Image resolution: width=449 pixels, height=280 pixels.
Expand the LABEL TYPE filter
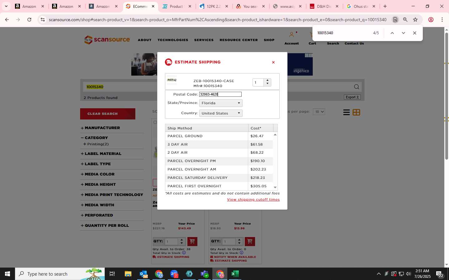click(96, 164)
